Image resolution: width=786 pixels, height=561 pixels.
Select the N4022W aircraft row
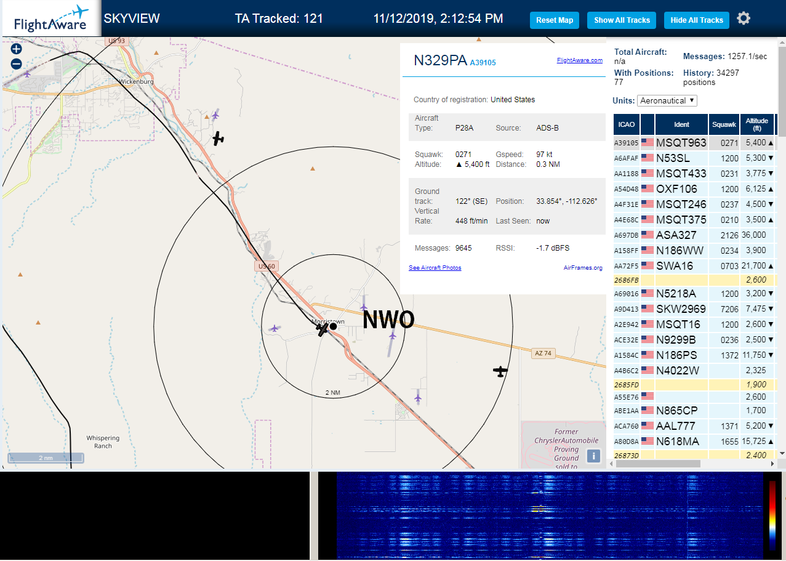[x=694, y=371]
